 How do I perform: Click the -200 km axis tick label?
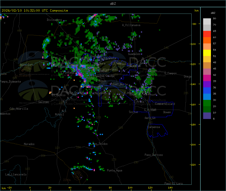point(193,145)
